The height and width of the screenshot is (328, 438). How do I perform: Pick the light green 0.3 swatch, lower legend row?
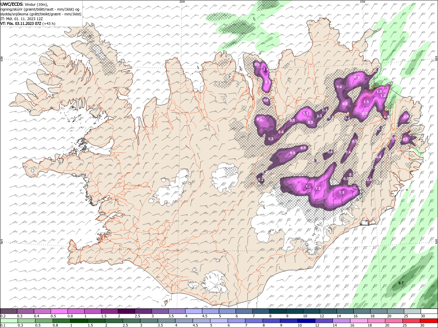[26, 321]
